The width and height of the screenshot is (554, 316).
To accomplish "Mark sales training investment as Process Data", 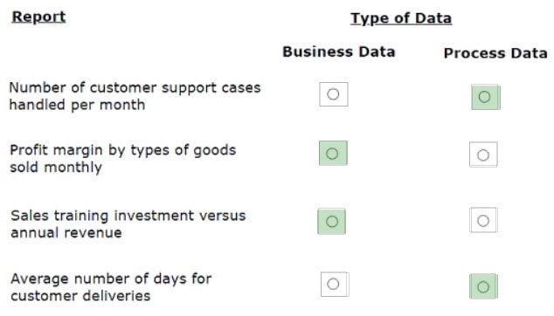I will click(x=483, y=220).
